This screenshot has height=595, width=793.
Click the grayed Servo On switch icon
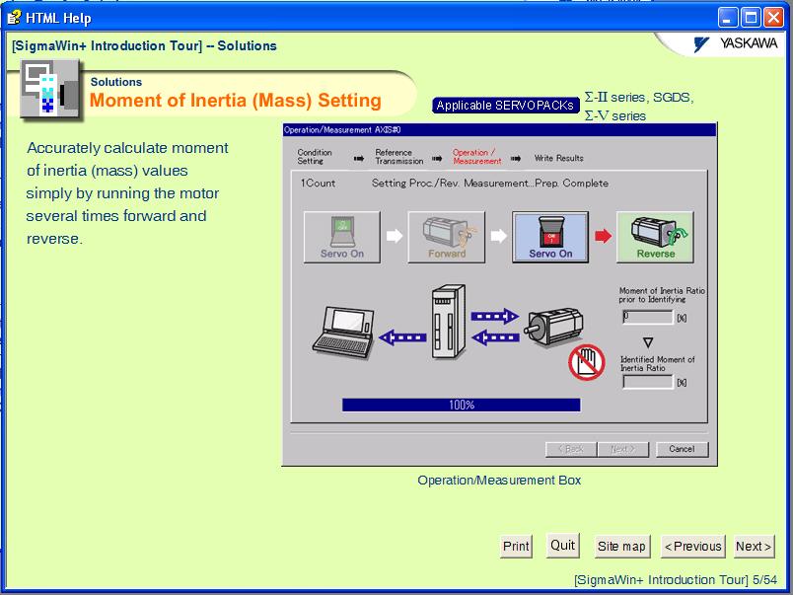[342, 237]
